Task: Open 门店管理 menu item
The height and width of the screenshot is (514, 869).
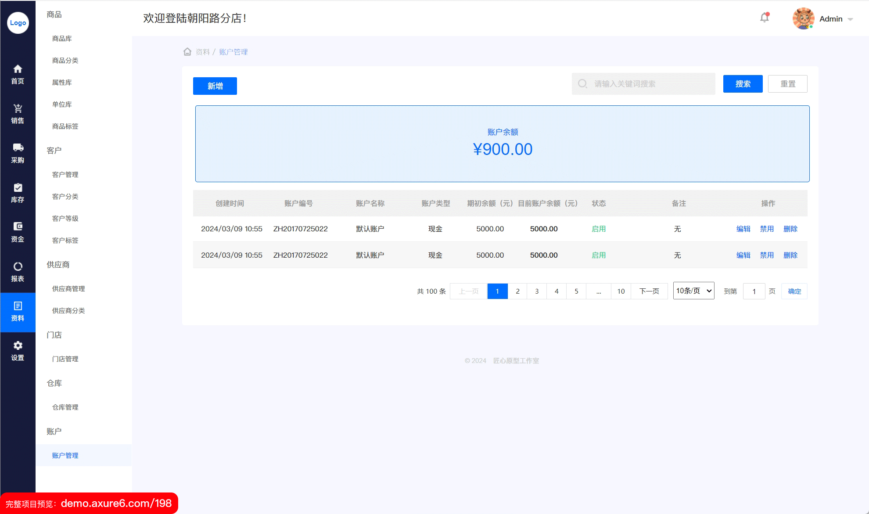Action: 65,359
